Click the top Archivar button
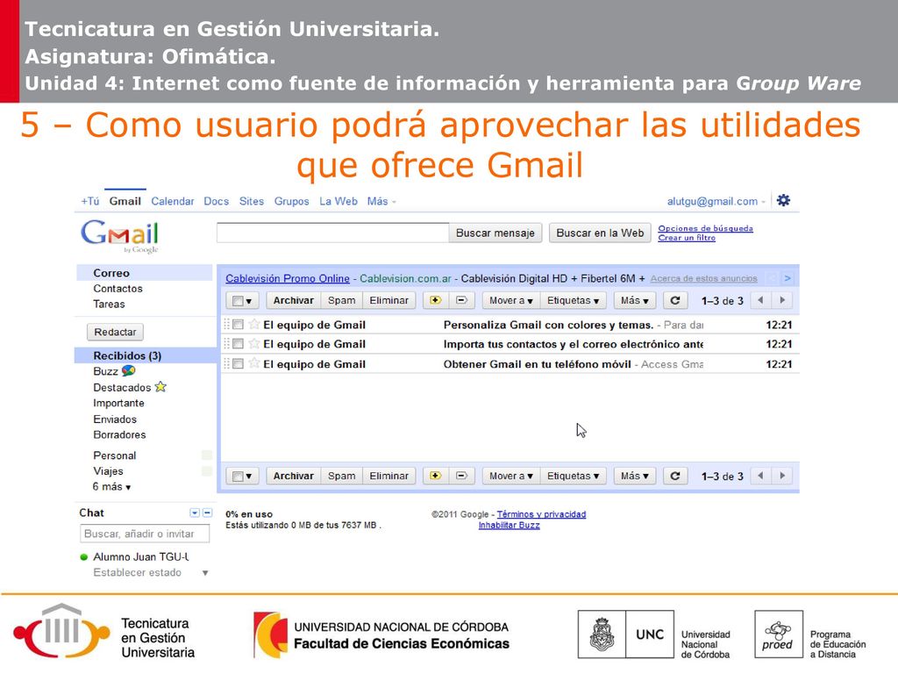 (x=293, y=300)
